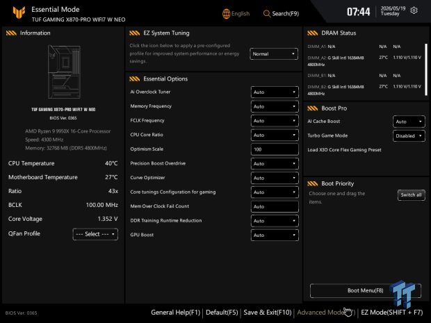The height and width of the screenshot is (323, 431).
Task: Click the Ratio 43x value
Action: [113, 191]
